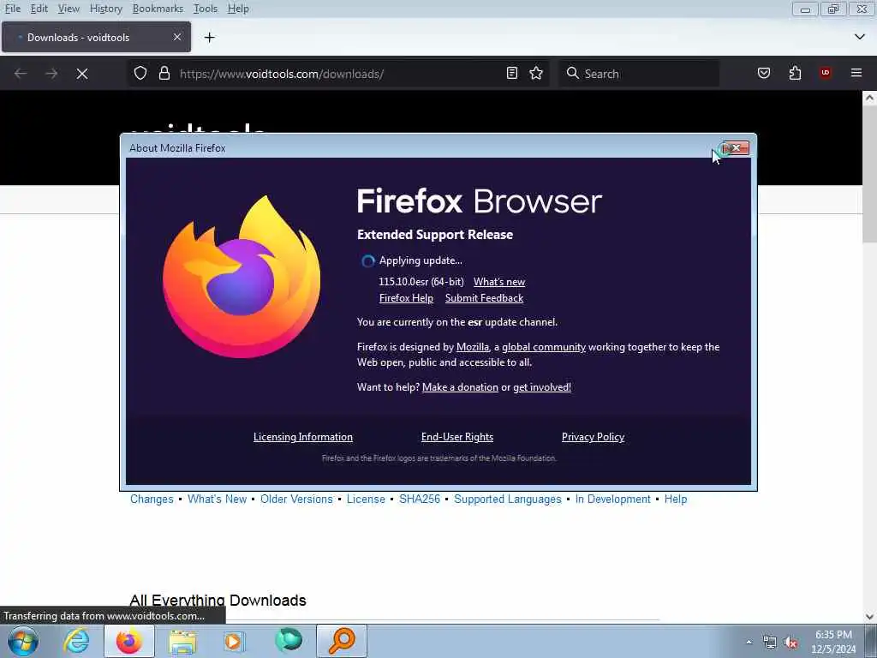877x658 pixels.
Task: Click the Make a donation link
Action: (x=460, y=387)
